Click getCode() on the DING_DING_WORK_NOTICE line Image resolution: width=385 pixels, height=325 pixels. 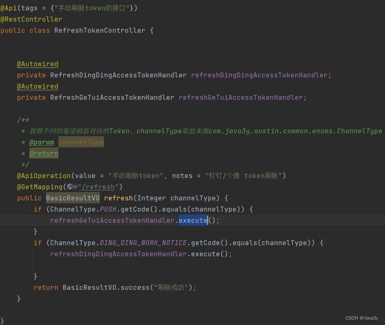(209, 243)
